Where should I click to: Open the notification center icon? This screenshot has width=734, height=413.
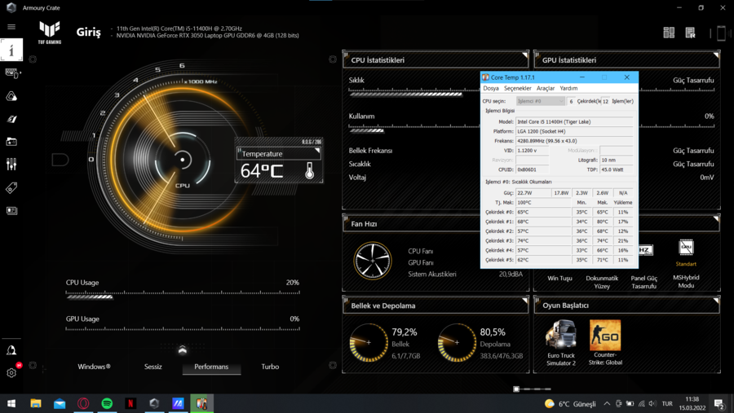click(719, 403)
